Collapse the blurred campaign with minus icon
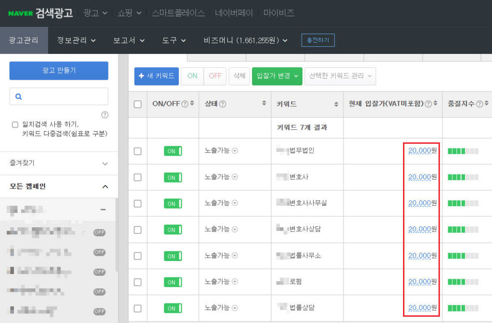492x323 pixels. 103,210
